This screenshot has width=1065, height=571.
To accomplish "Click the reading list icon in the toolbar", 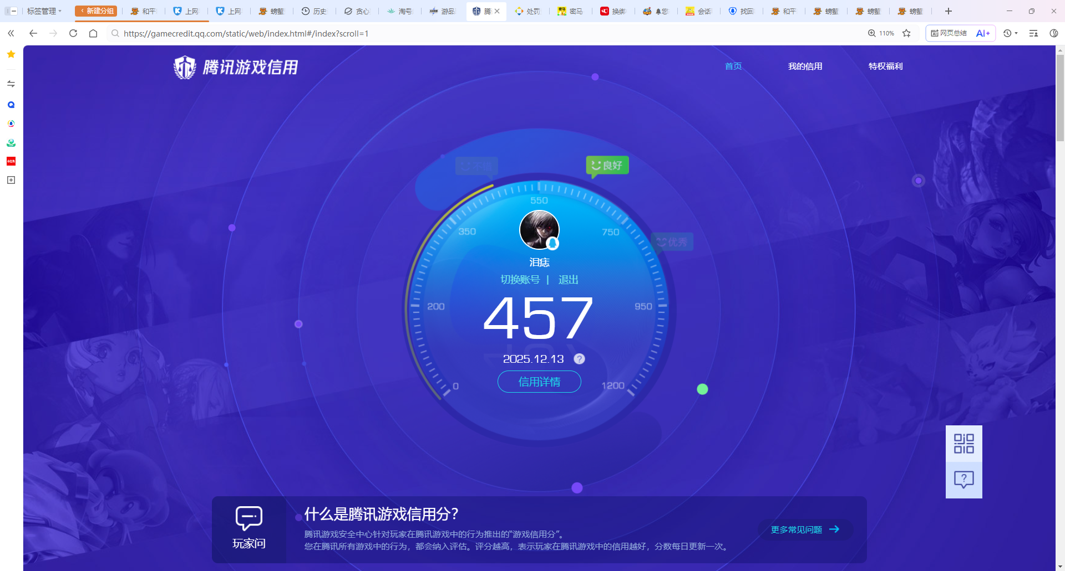I will coord(1033,33).
